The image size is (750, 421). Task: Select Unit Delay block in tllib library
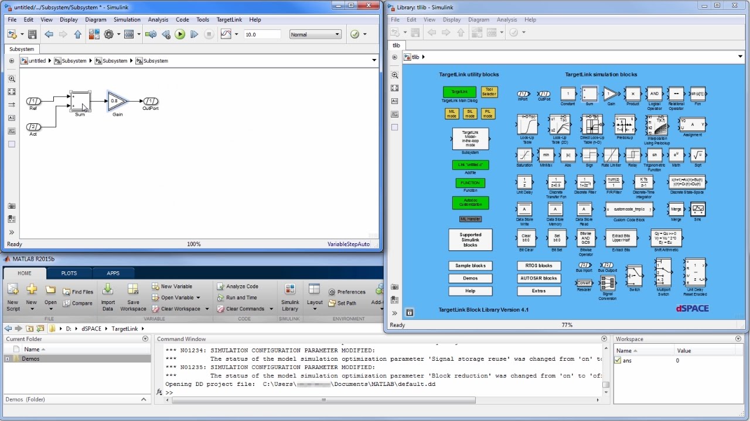[x=524, y=182]
